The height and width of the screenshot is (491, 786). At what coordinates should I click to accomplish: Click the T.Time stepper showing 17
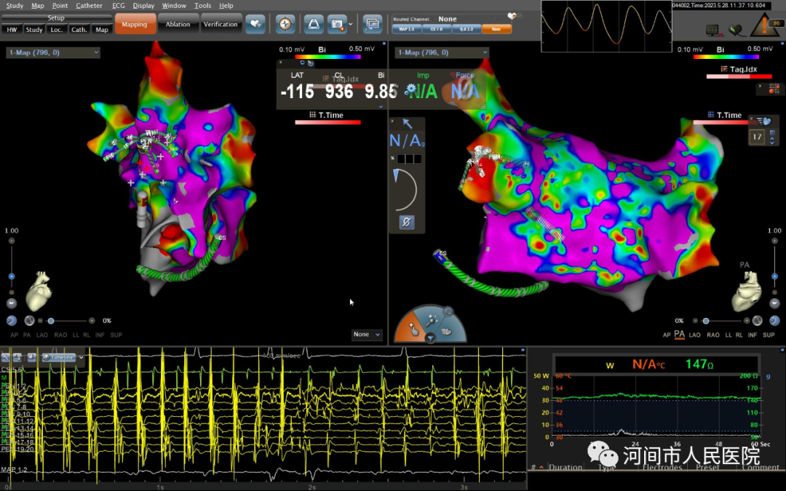(x=757, y=136)
